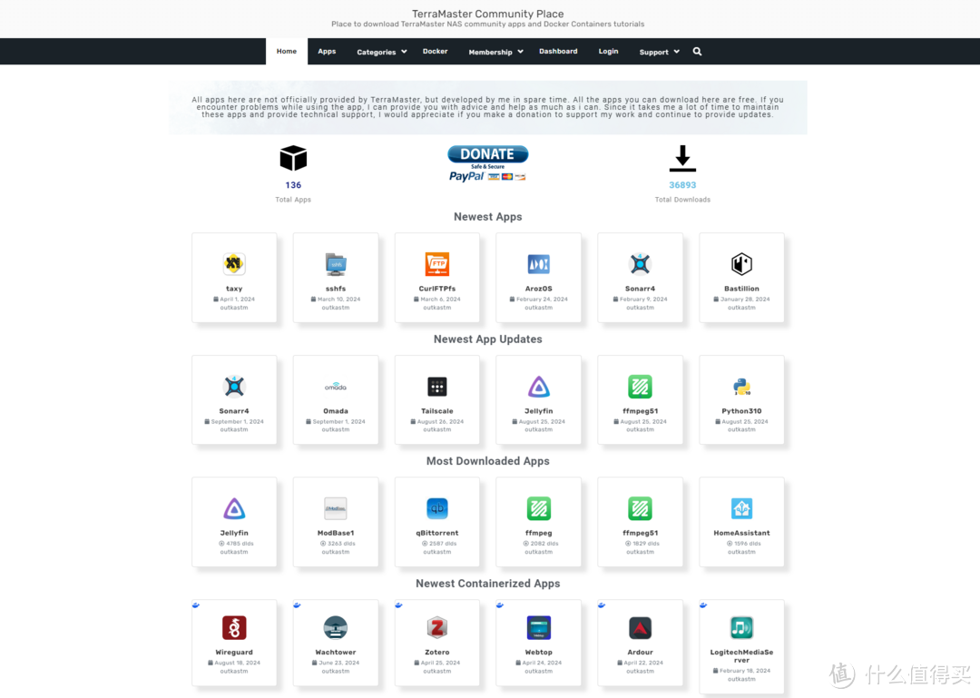Screen dimensions: 980x698
Task: Click Sonarr4 icon under Newest App Updates
Action: coord(234,387)
